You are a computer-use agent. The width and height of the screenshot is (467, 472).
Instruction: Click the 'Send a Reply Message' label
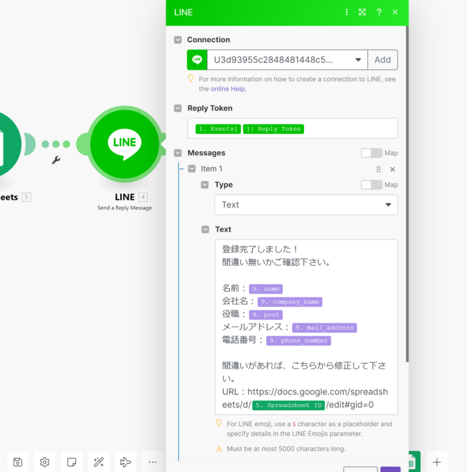(x=125, y=208)
